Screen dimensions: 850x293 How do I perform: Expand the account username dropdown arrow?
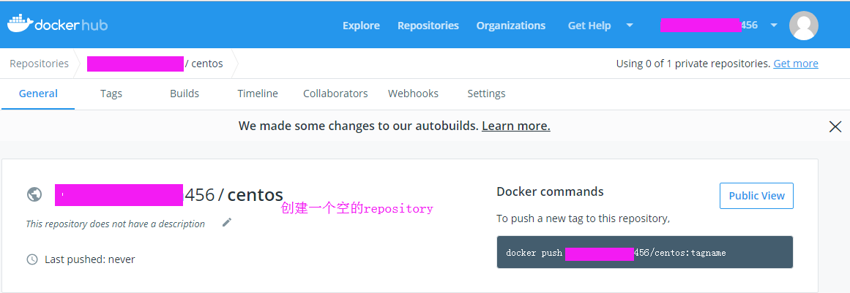coord(774,25)
